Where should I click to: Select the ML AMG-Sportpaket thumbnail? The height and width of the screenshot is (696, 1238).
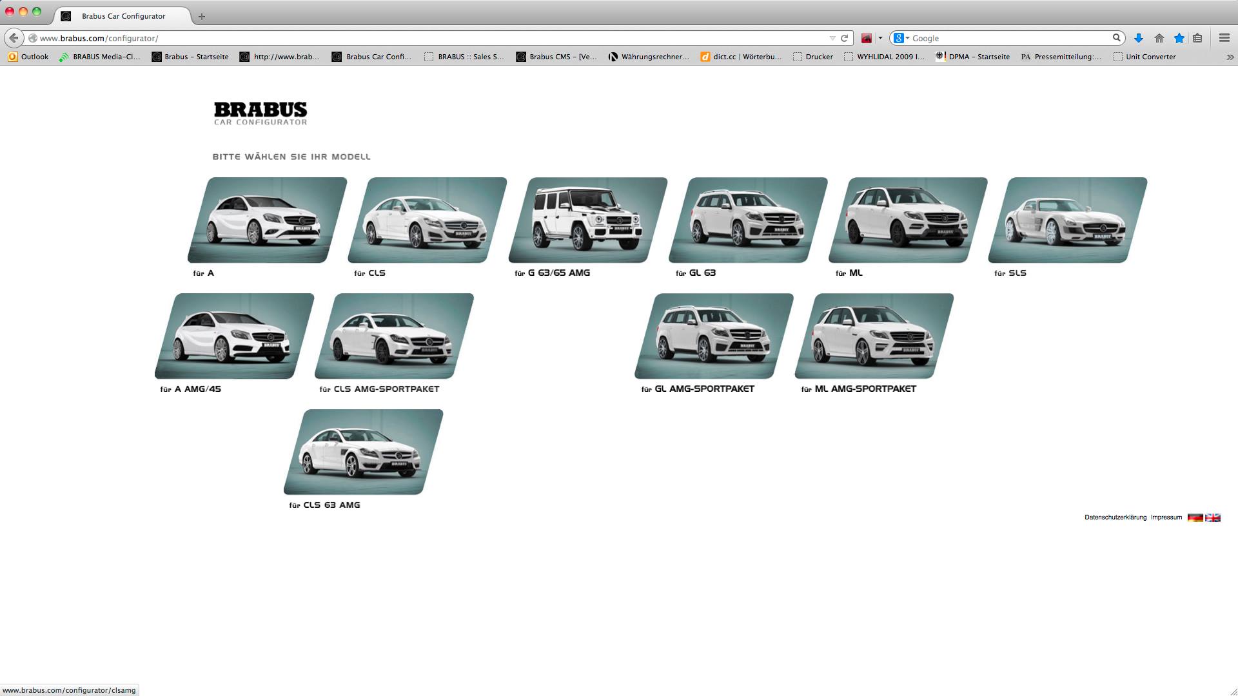pyautogui.click(x=874, y=336)
